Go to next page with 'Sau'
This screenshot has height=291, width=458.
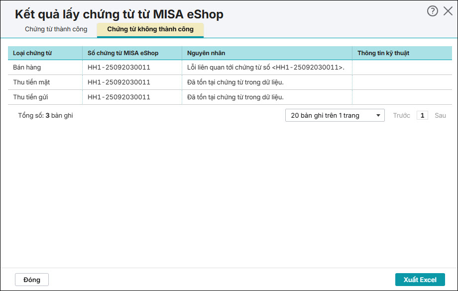coord(440,115)
